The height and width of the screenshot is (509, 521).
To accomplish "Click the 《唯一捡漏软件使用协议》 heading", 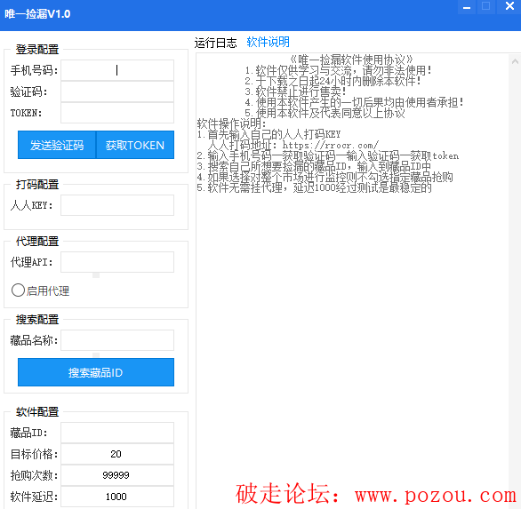I will pos(351,60).
